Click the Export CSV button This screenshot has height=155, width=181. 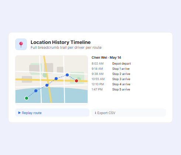point(129,113)
